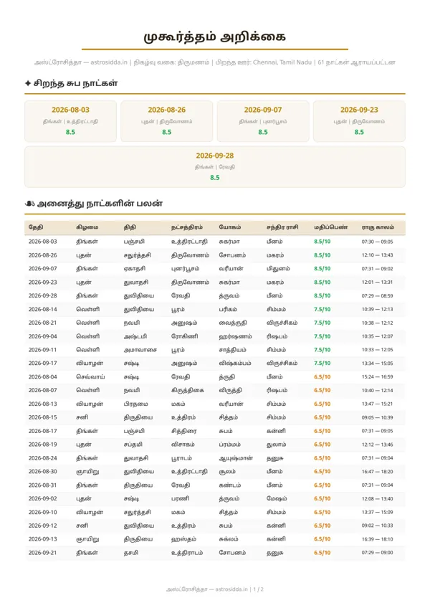Viewport: 430px width, 608px height.
Task: Click Rahu time 13:47 — 15:21
Action: point(377,404)
